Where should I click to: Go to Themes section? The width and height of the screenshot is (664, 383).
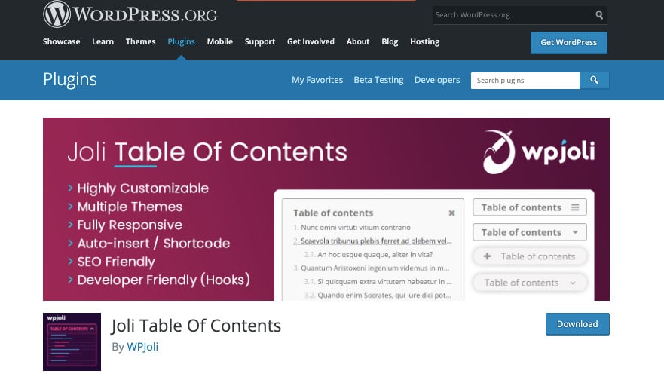pos(141,41)
